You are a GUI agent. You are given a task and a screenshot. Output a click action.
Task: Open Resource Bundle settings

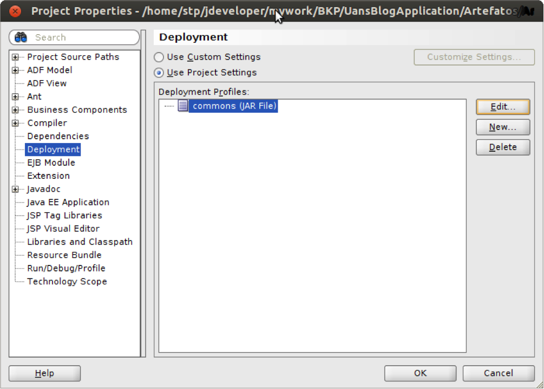[x=64, y=255]
